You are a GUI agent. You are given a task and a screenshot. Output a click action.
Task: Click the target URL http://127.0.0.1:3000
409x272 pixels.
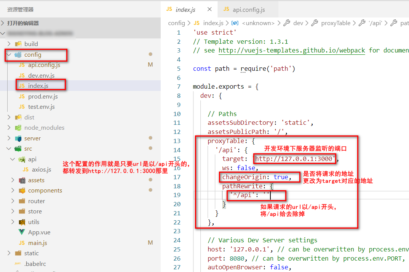click(x=294, y=159)
